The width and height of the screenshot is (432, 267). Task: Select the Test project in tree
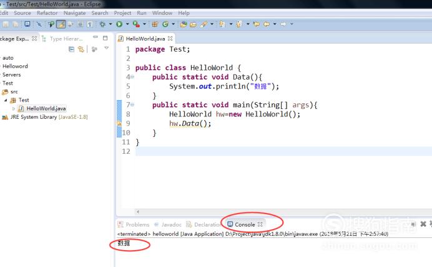coord(7,83)
